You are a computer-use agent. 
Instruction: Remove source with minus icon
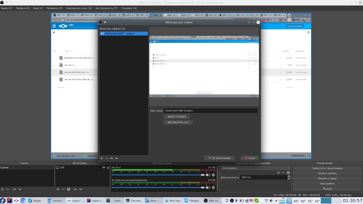click(63, 189)
